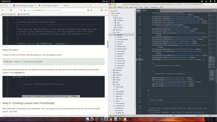Go back in the Firefox browser
The width and height of the screenshot is (217, 122).
pyautogui.click(x=3, y=10)
